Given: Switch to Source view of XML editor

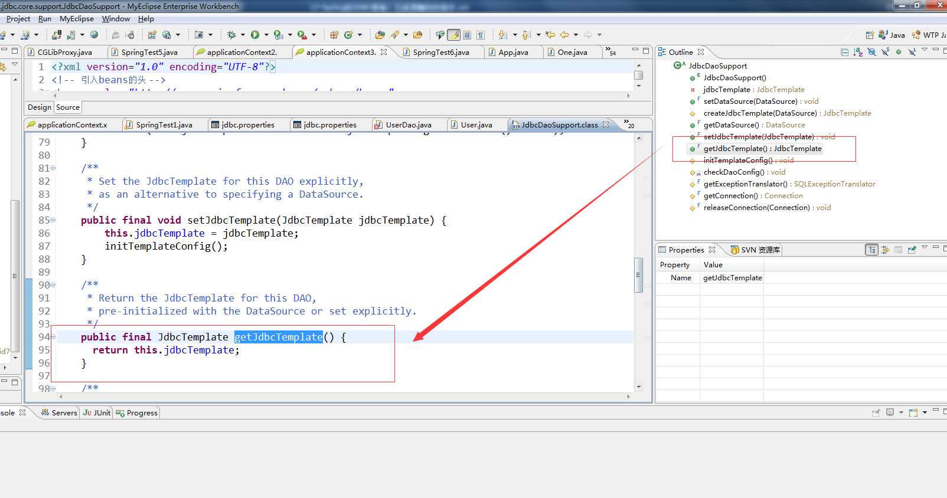Looking at the screenshot, I should coord(68,107).
